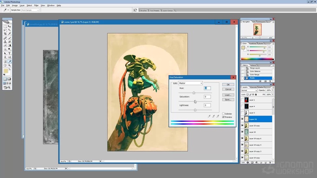The image size is (317, 178).
Task: Click first eyedropper icon in Hue/Saturation dialog
Action: [x=209, y=116]
